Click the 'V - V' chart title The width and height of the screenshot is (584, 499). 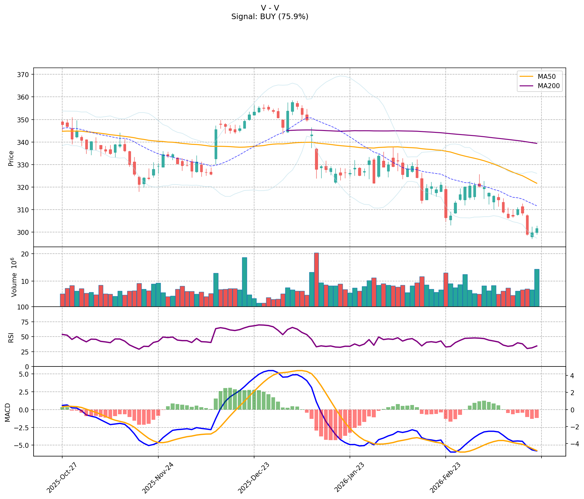pos(270,8)
